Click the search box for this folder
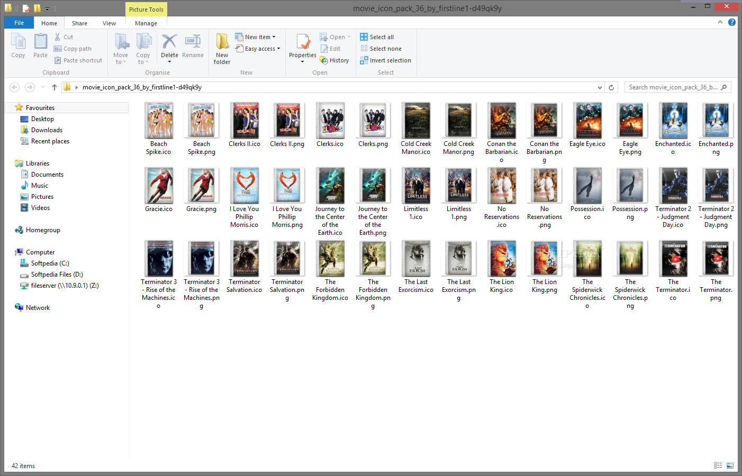 (x=678, y=87)
